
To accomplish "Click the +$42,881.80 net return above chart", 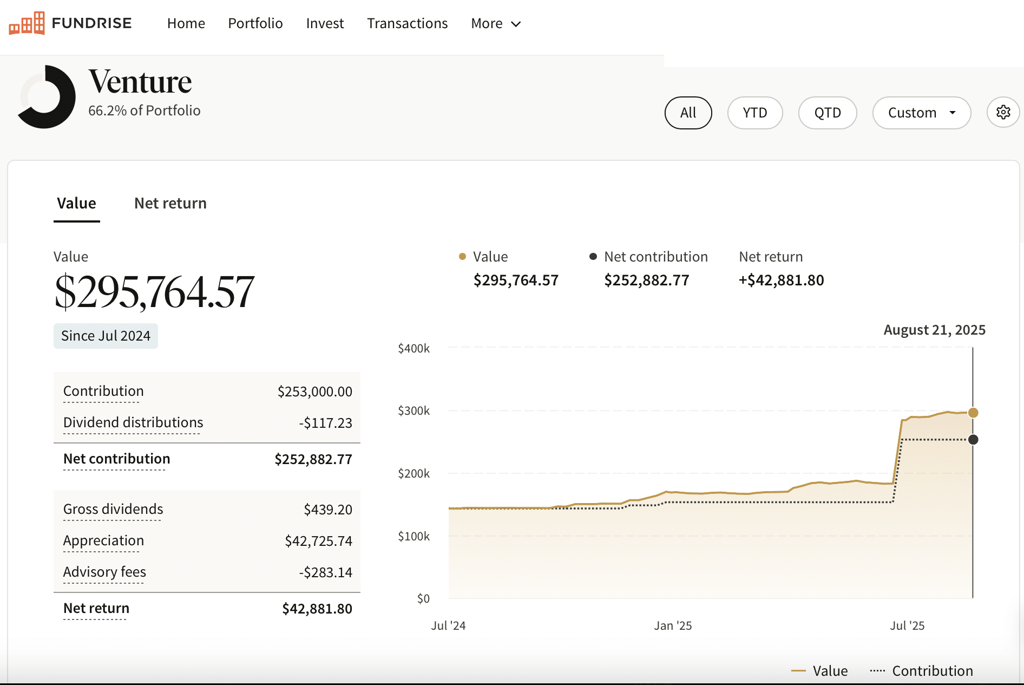I will (x=781, y=280).
